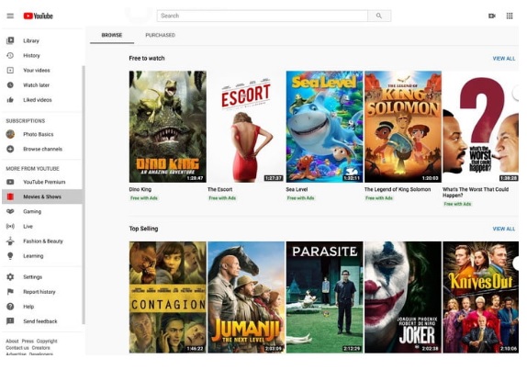Click the Send feedback icon
Image resolution: width=527 pixels, height=370 pixels.
[x=10, y=321]
